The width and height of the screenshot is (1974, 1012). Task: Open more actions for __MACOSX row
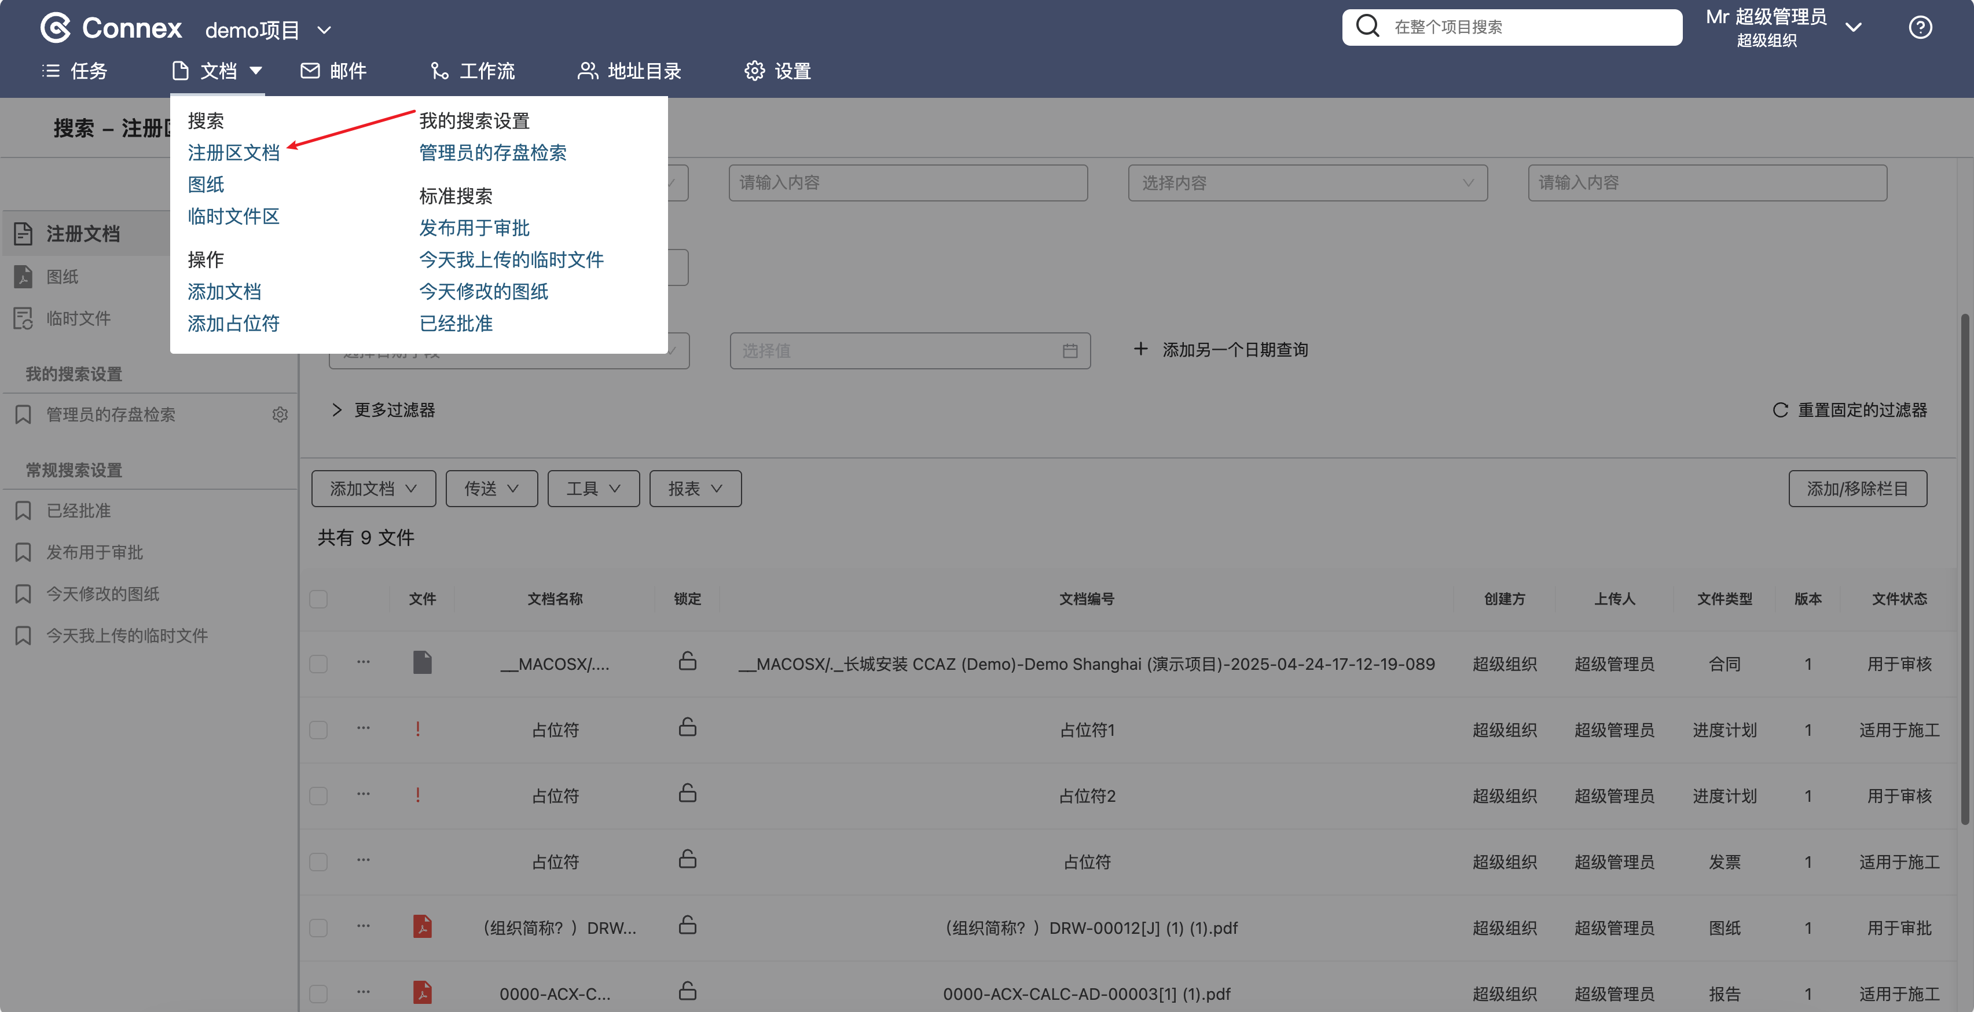coord(363,662)
